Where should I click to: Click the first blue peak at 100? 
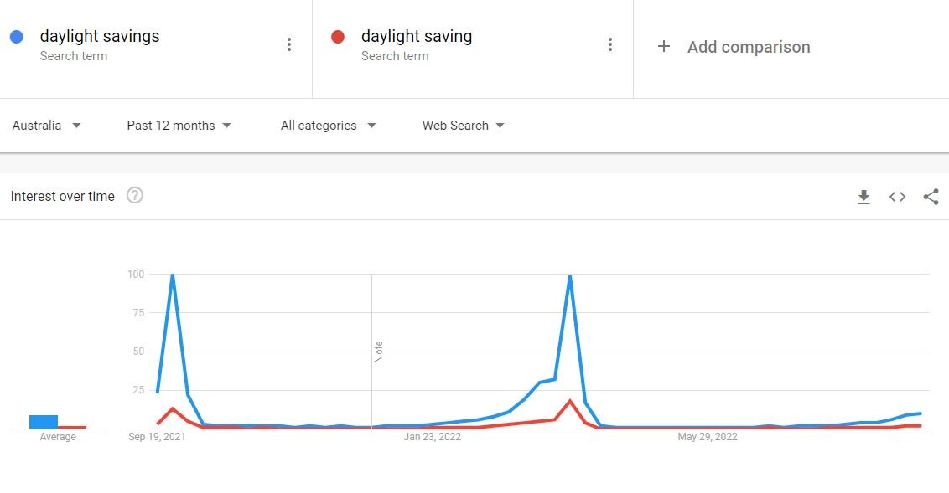click(173, 275)
